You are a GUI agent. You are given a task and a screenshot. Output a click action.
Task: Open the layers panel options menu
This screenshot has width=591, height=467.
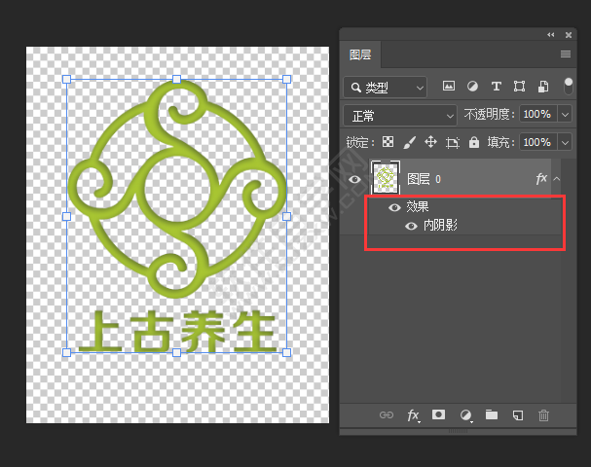tap(566, 54)
